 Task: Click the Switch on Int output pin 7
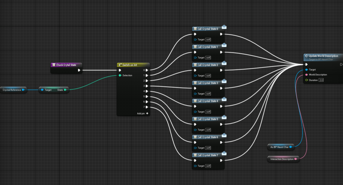[147, 107]
